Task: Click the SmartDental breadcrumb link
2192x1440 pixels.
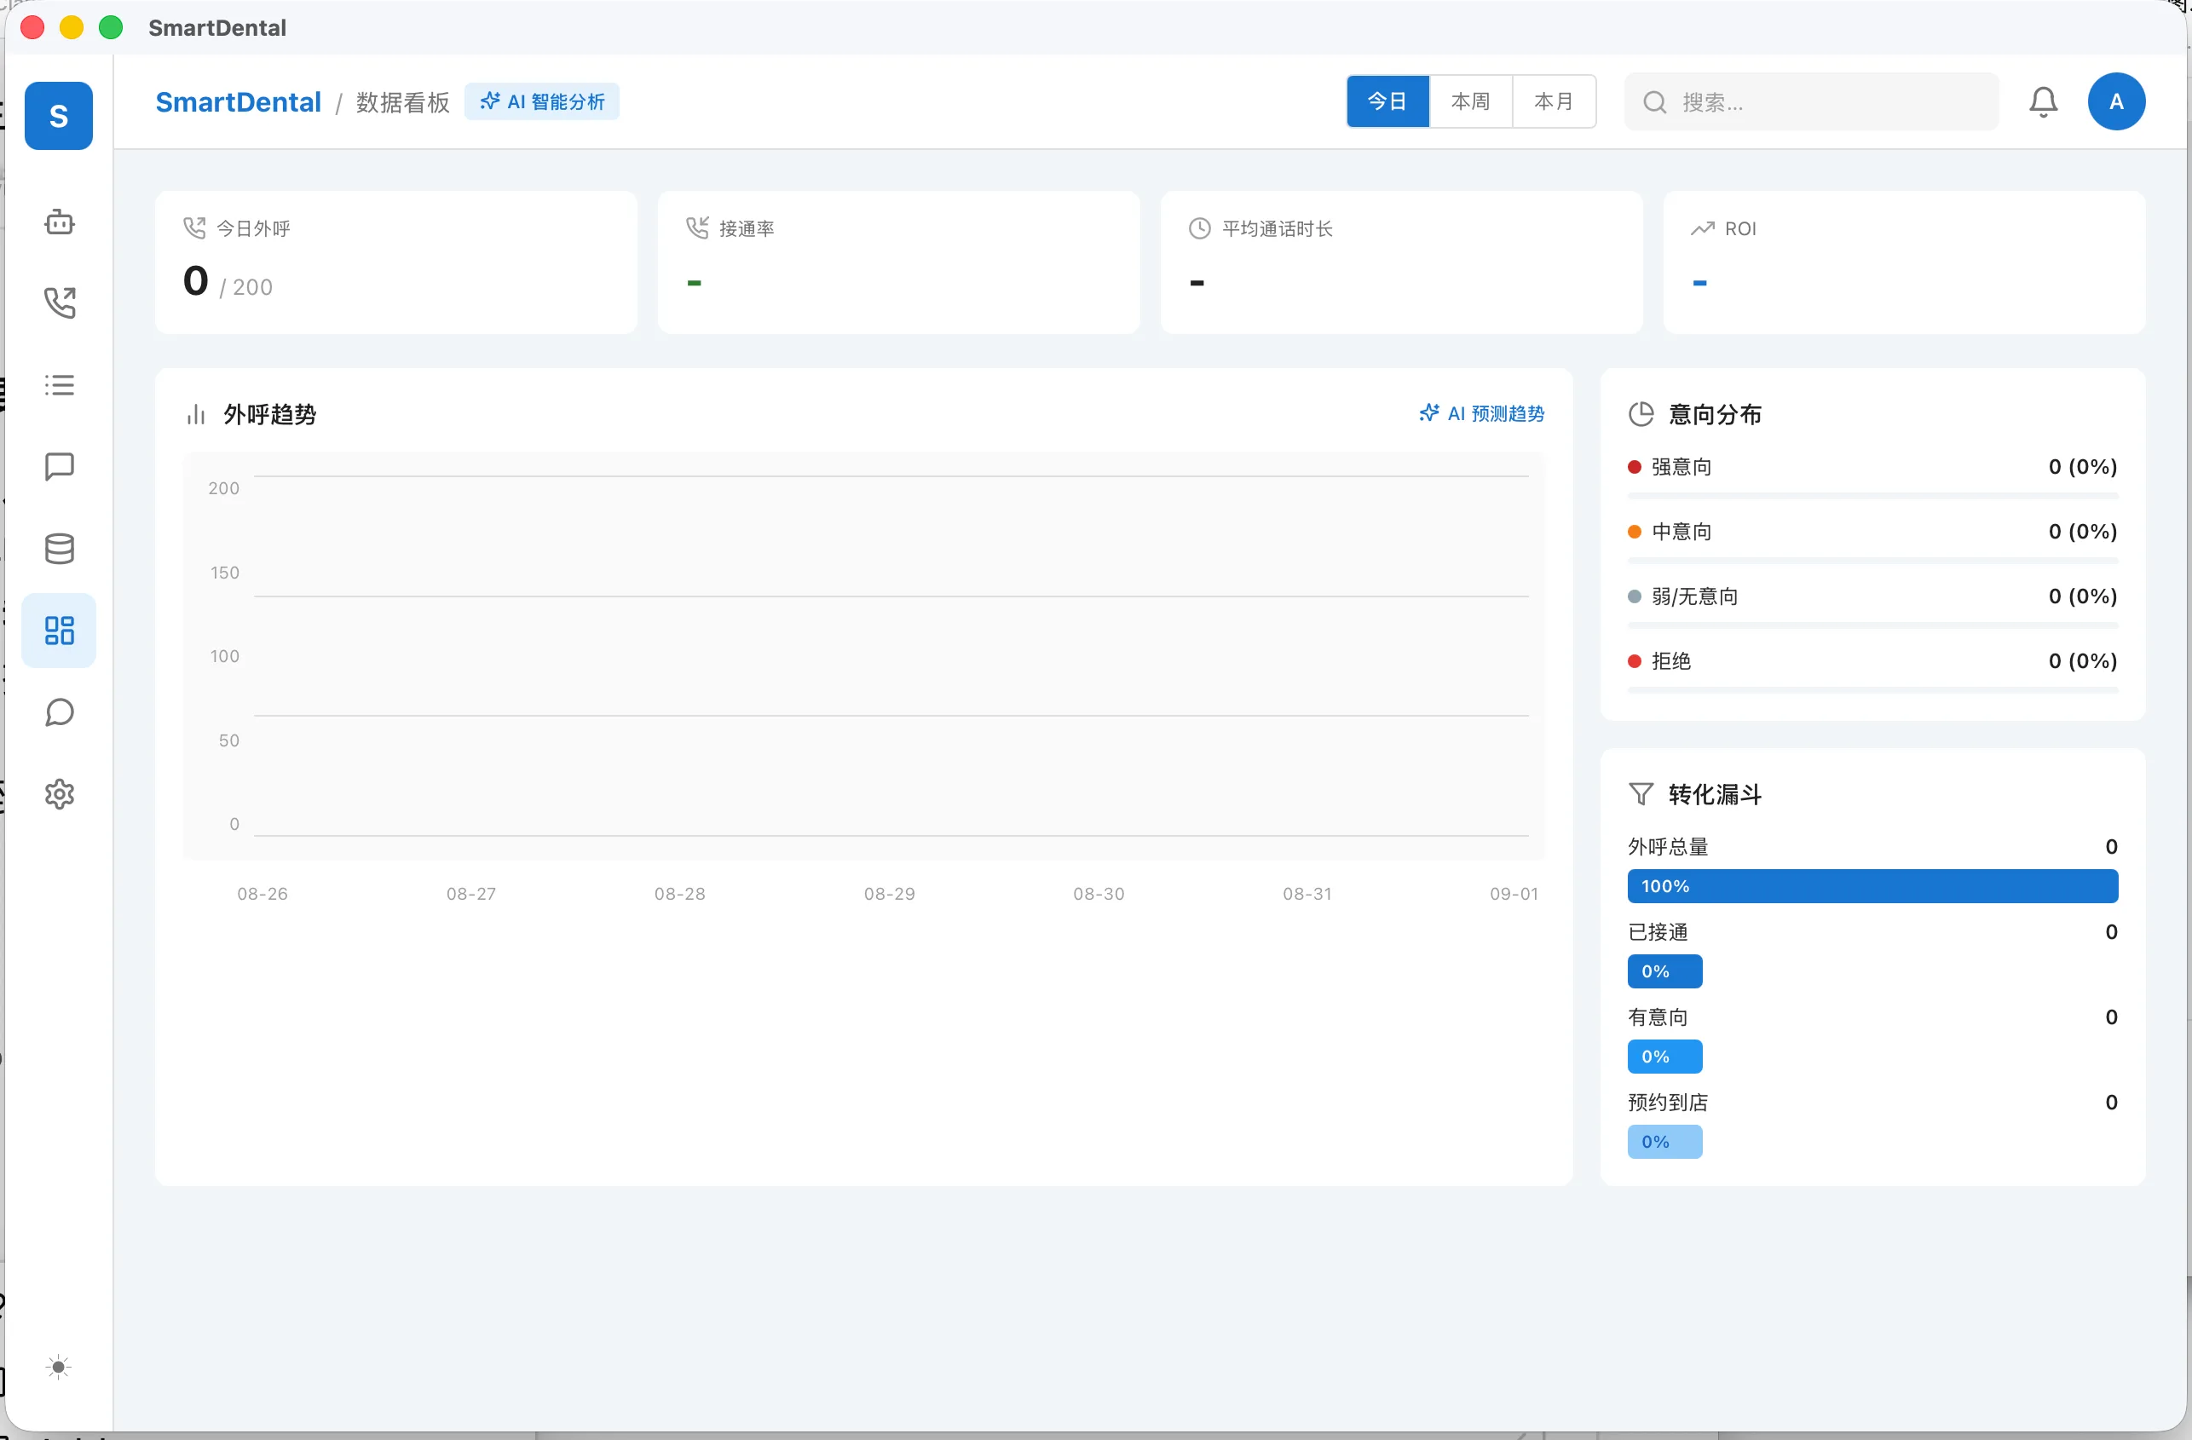Action: [238, 102]
